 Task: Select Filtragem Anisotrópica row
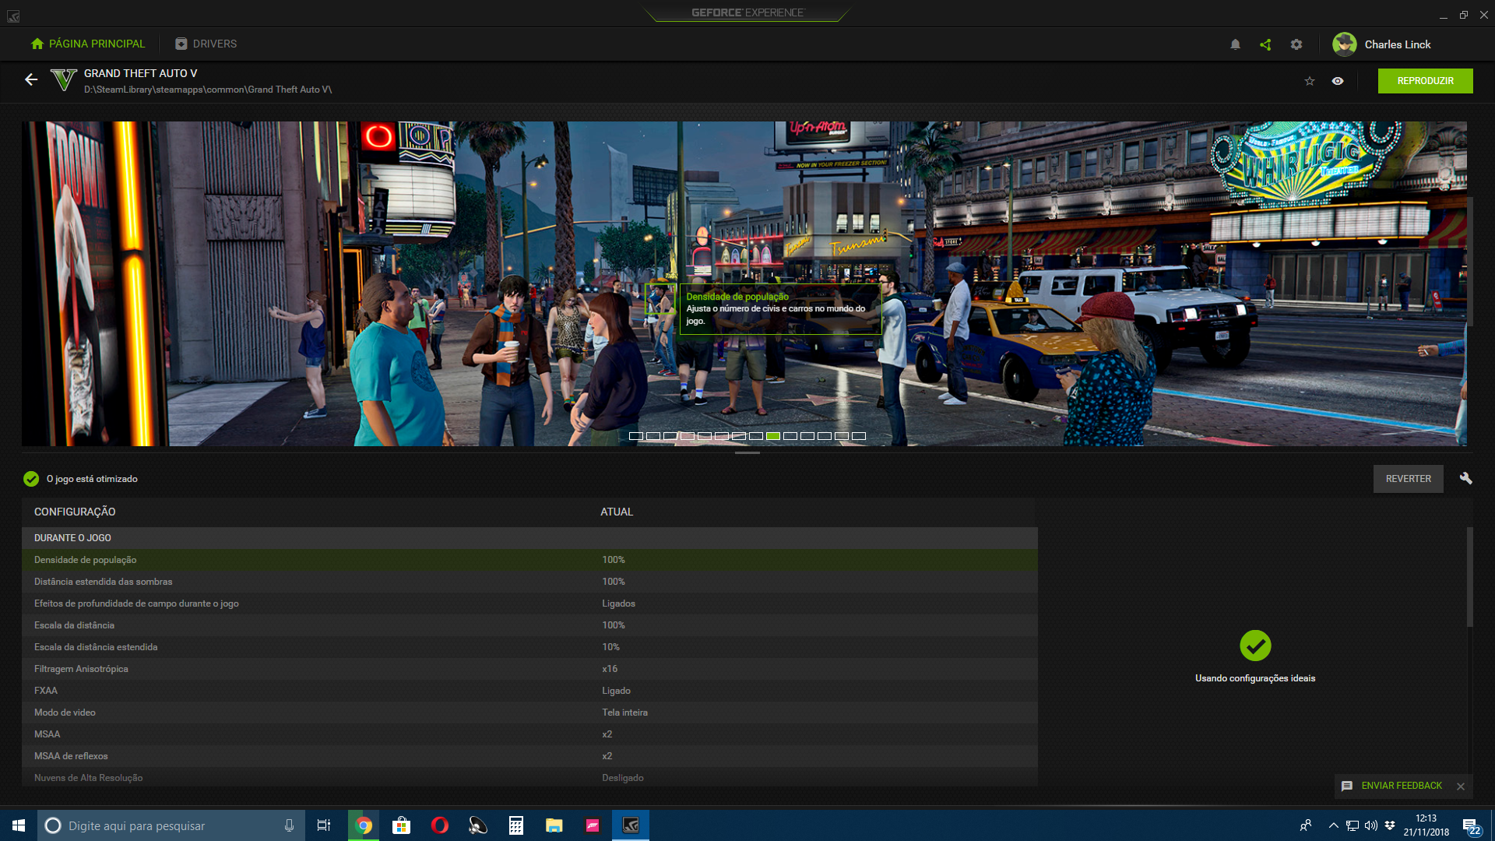(x=529, y=669)
